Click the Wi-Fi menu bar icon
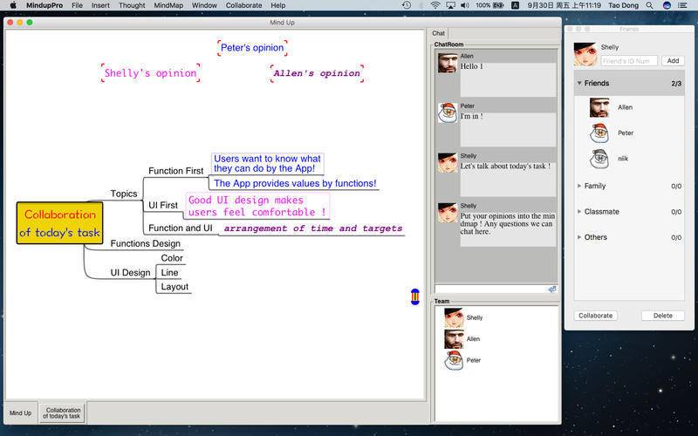Image resolution: width=698 pixels, height=436 pixels. click(435, 5)
